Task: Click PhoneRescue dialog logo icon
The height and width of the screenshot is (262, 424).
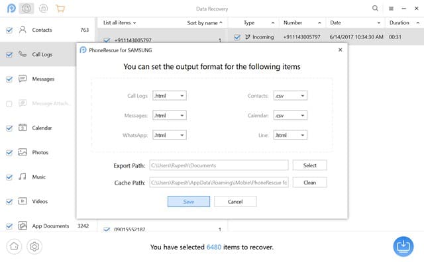Action: coord(83,50)
